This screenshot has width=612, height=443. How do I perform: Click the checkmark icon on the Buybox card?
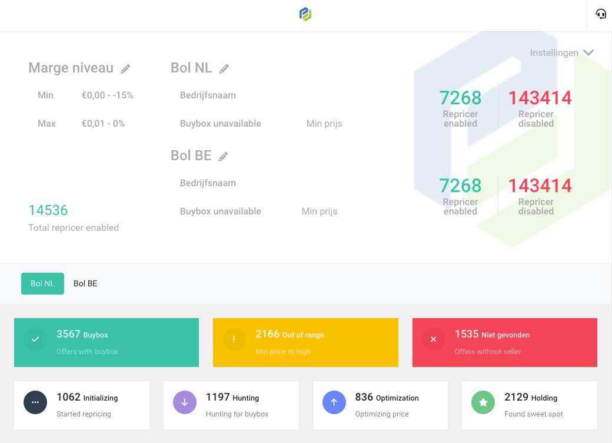35,339
